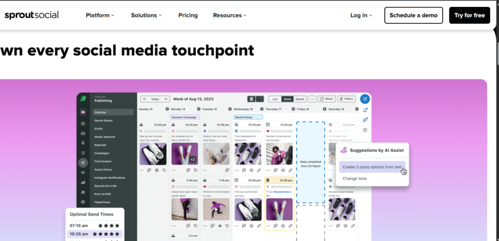This screenshot has width=499, height=241.
Task: Choose Change tone in AI Assist suggestions
Action: point(355,179)
